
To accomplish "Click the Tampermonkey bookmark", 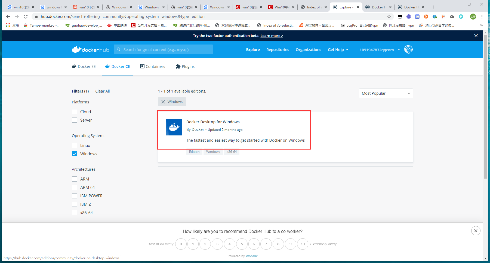I will click(x=41, y=25).
